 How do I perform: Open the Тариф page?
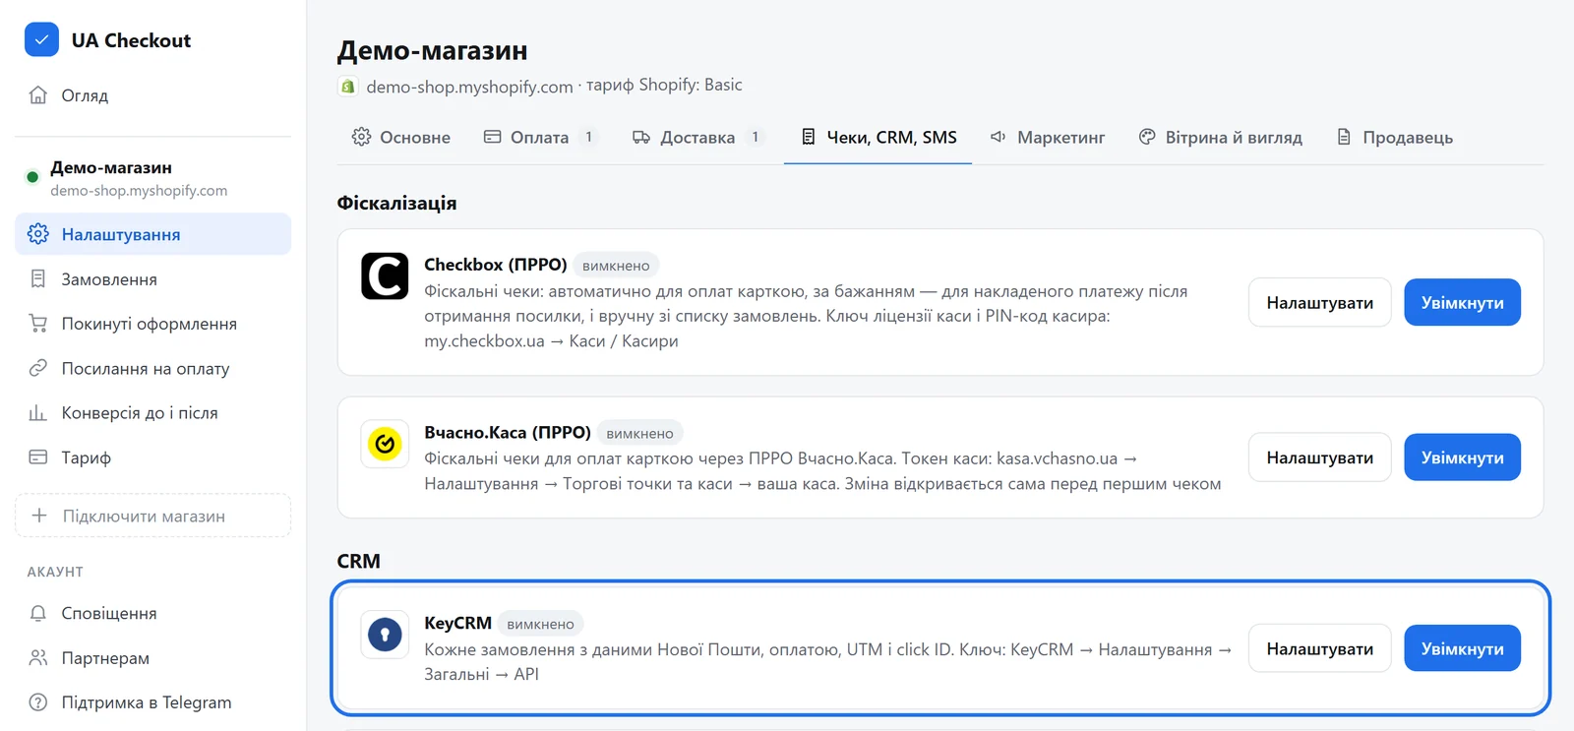[x=153, y=457]
